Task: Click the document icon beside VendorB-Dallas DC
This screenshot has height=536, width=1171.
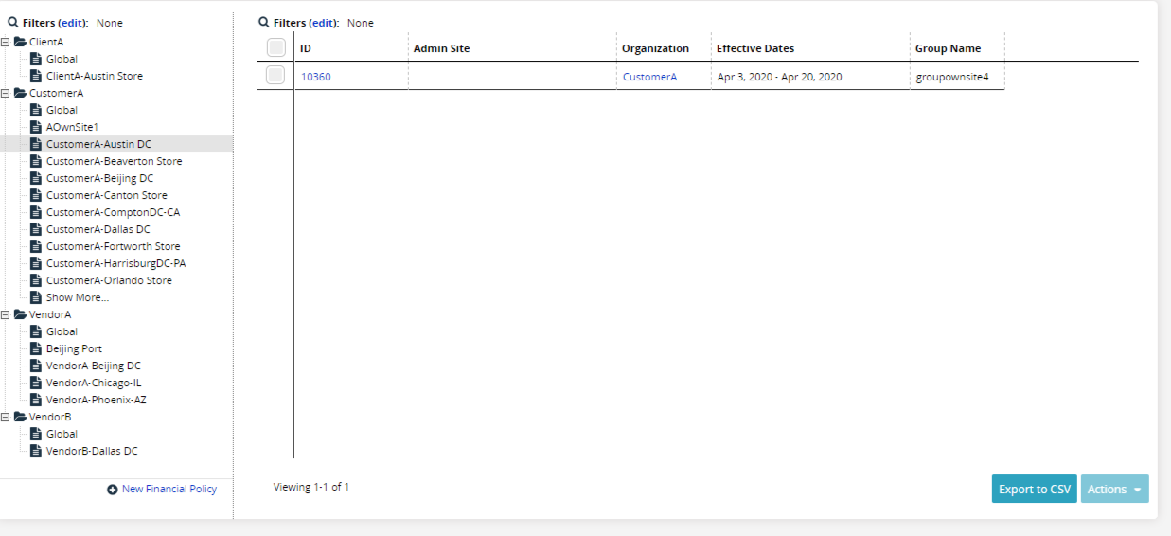Action: (x=36, y=451)
